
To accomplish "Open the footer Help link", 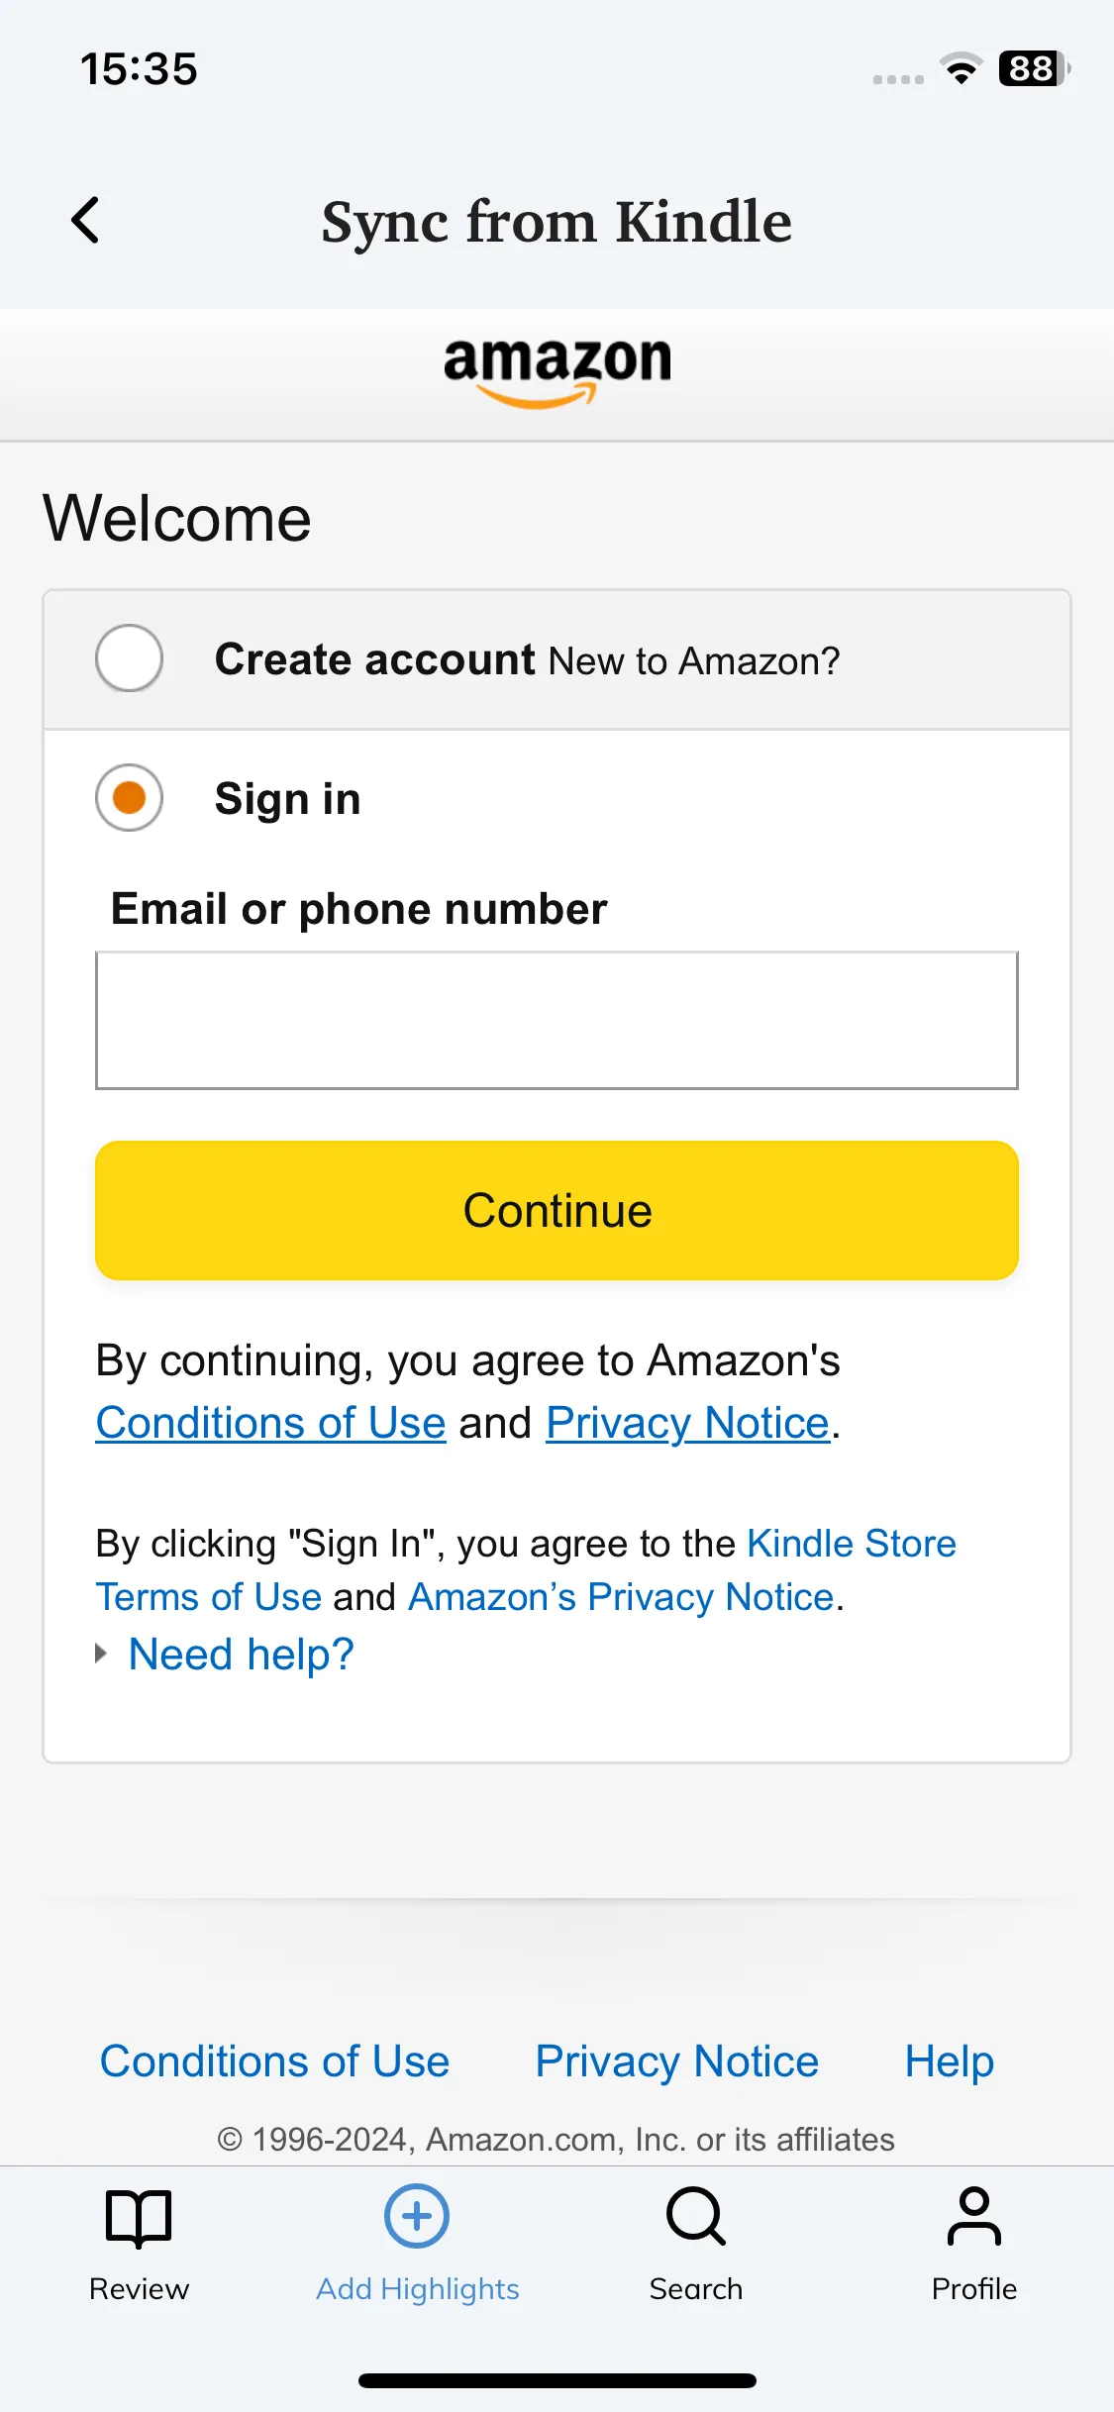I will [949, 2061].
